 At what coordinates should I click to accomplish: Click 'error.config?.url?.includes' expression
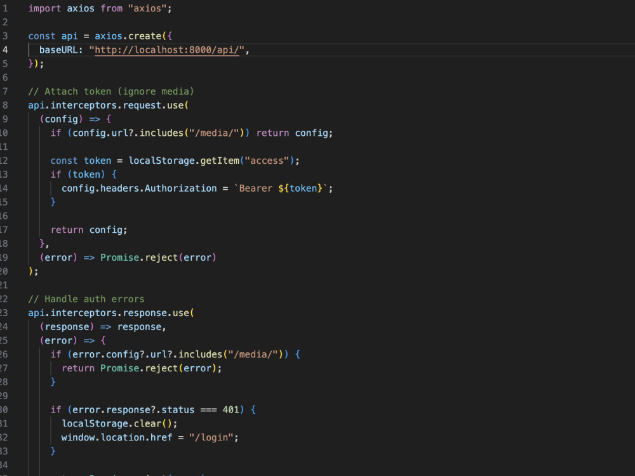pos(147,354)
